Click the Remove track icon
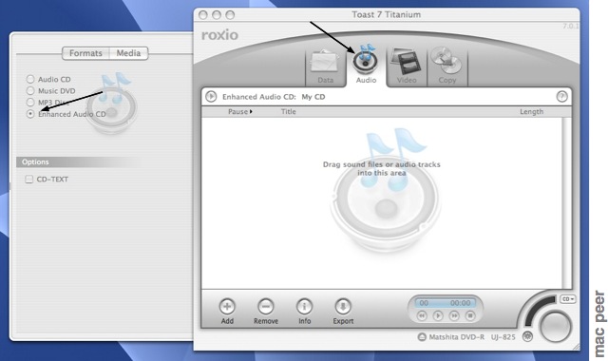 coord(266,306)
